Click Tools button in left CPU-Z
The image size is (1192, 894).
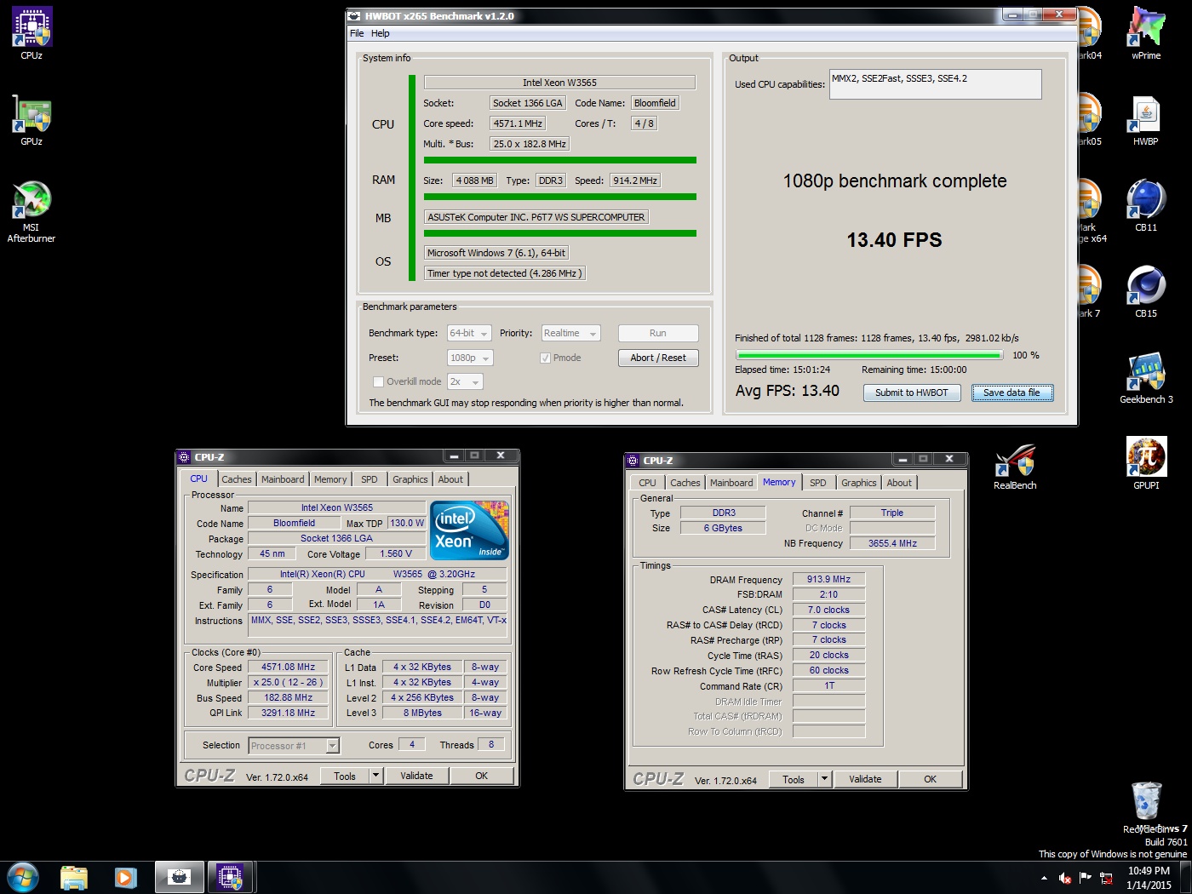345,776
